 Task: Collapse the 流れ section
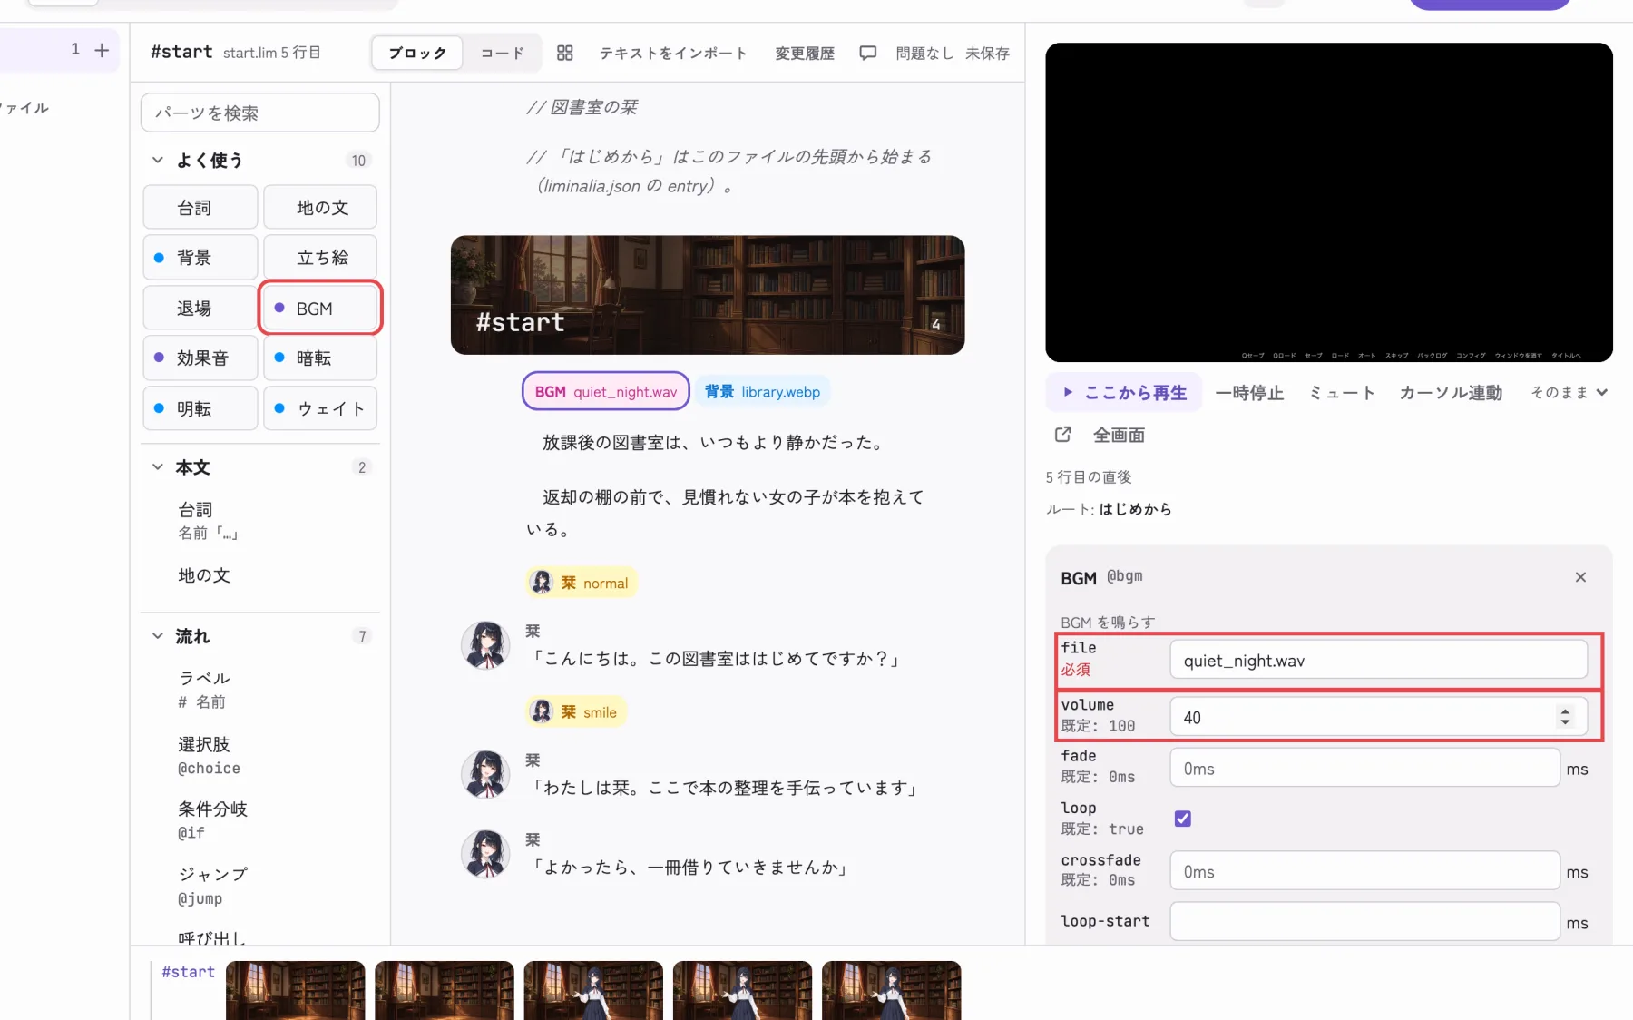click(x=158, y=636)
